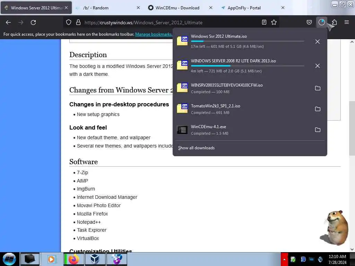
Task: Click the TomatoWin2k3_SP1_2.1 iso file icon
Action: coord(182,108)
